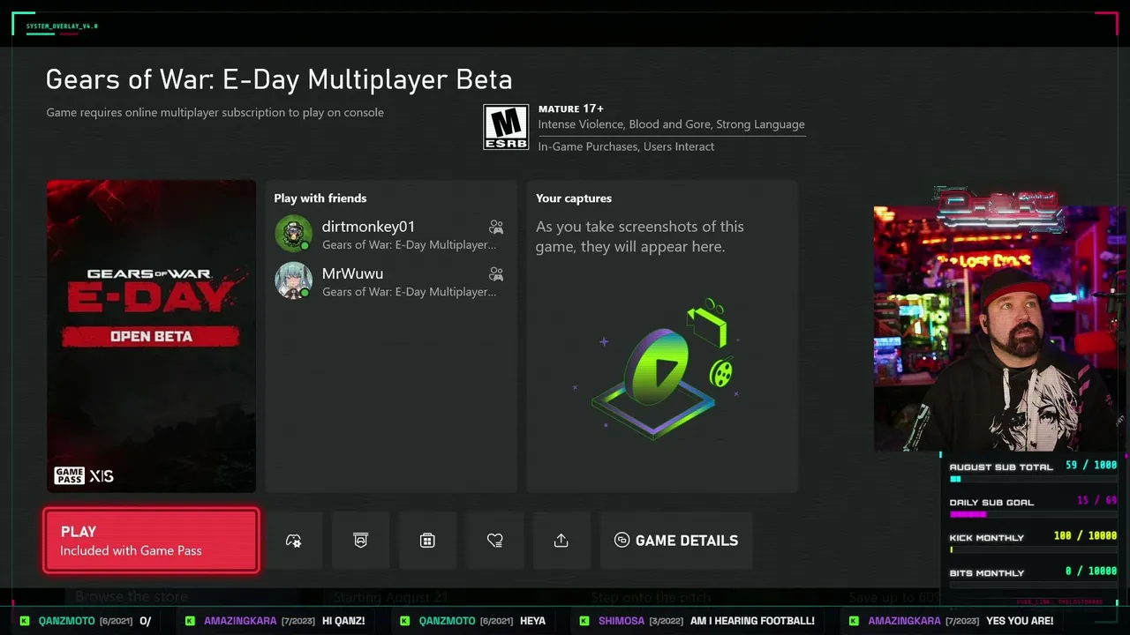Click the chat message 'HEYA'
Screen dimensions: 1130x635
(x=532, y=621)
